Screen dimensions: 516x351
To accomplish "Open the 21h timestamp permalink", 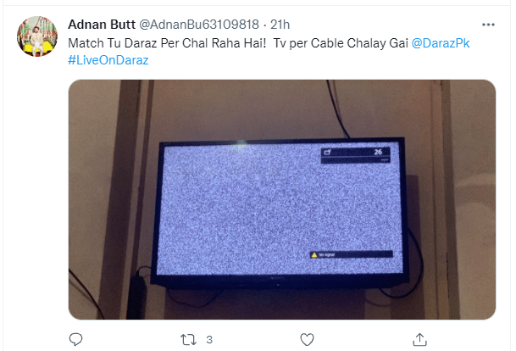I will (x=280, y=25).
